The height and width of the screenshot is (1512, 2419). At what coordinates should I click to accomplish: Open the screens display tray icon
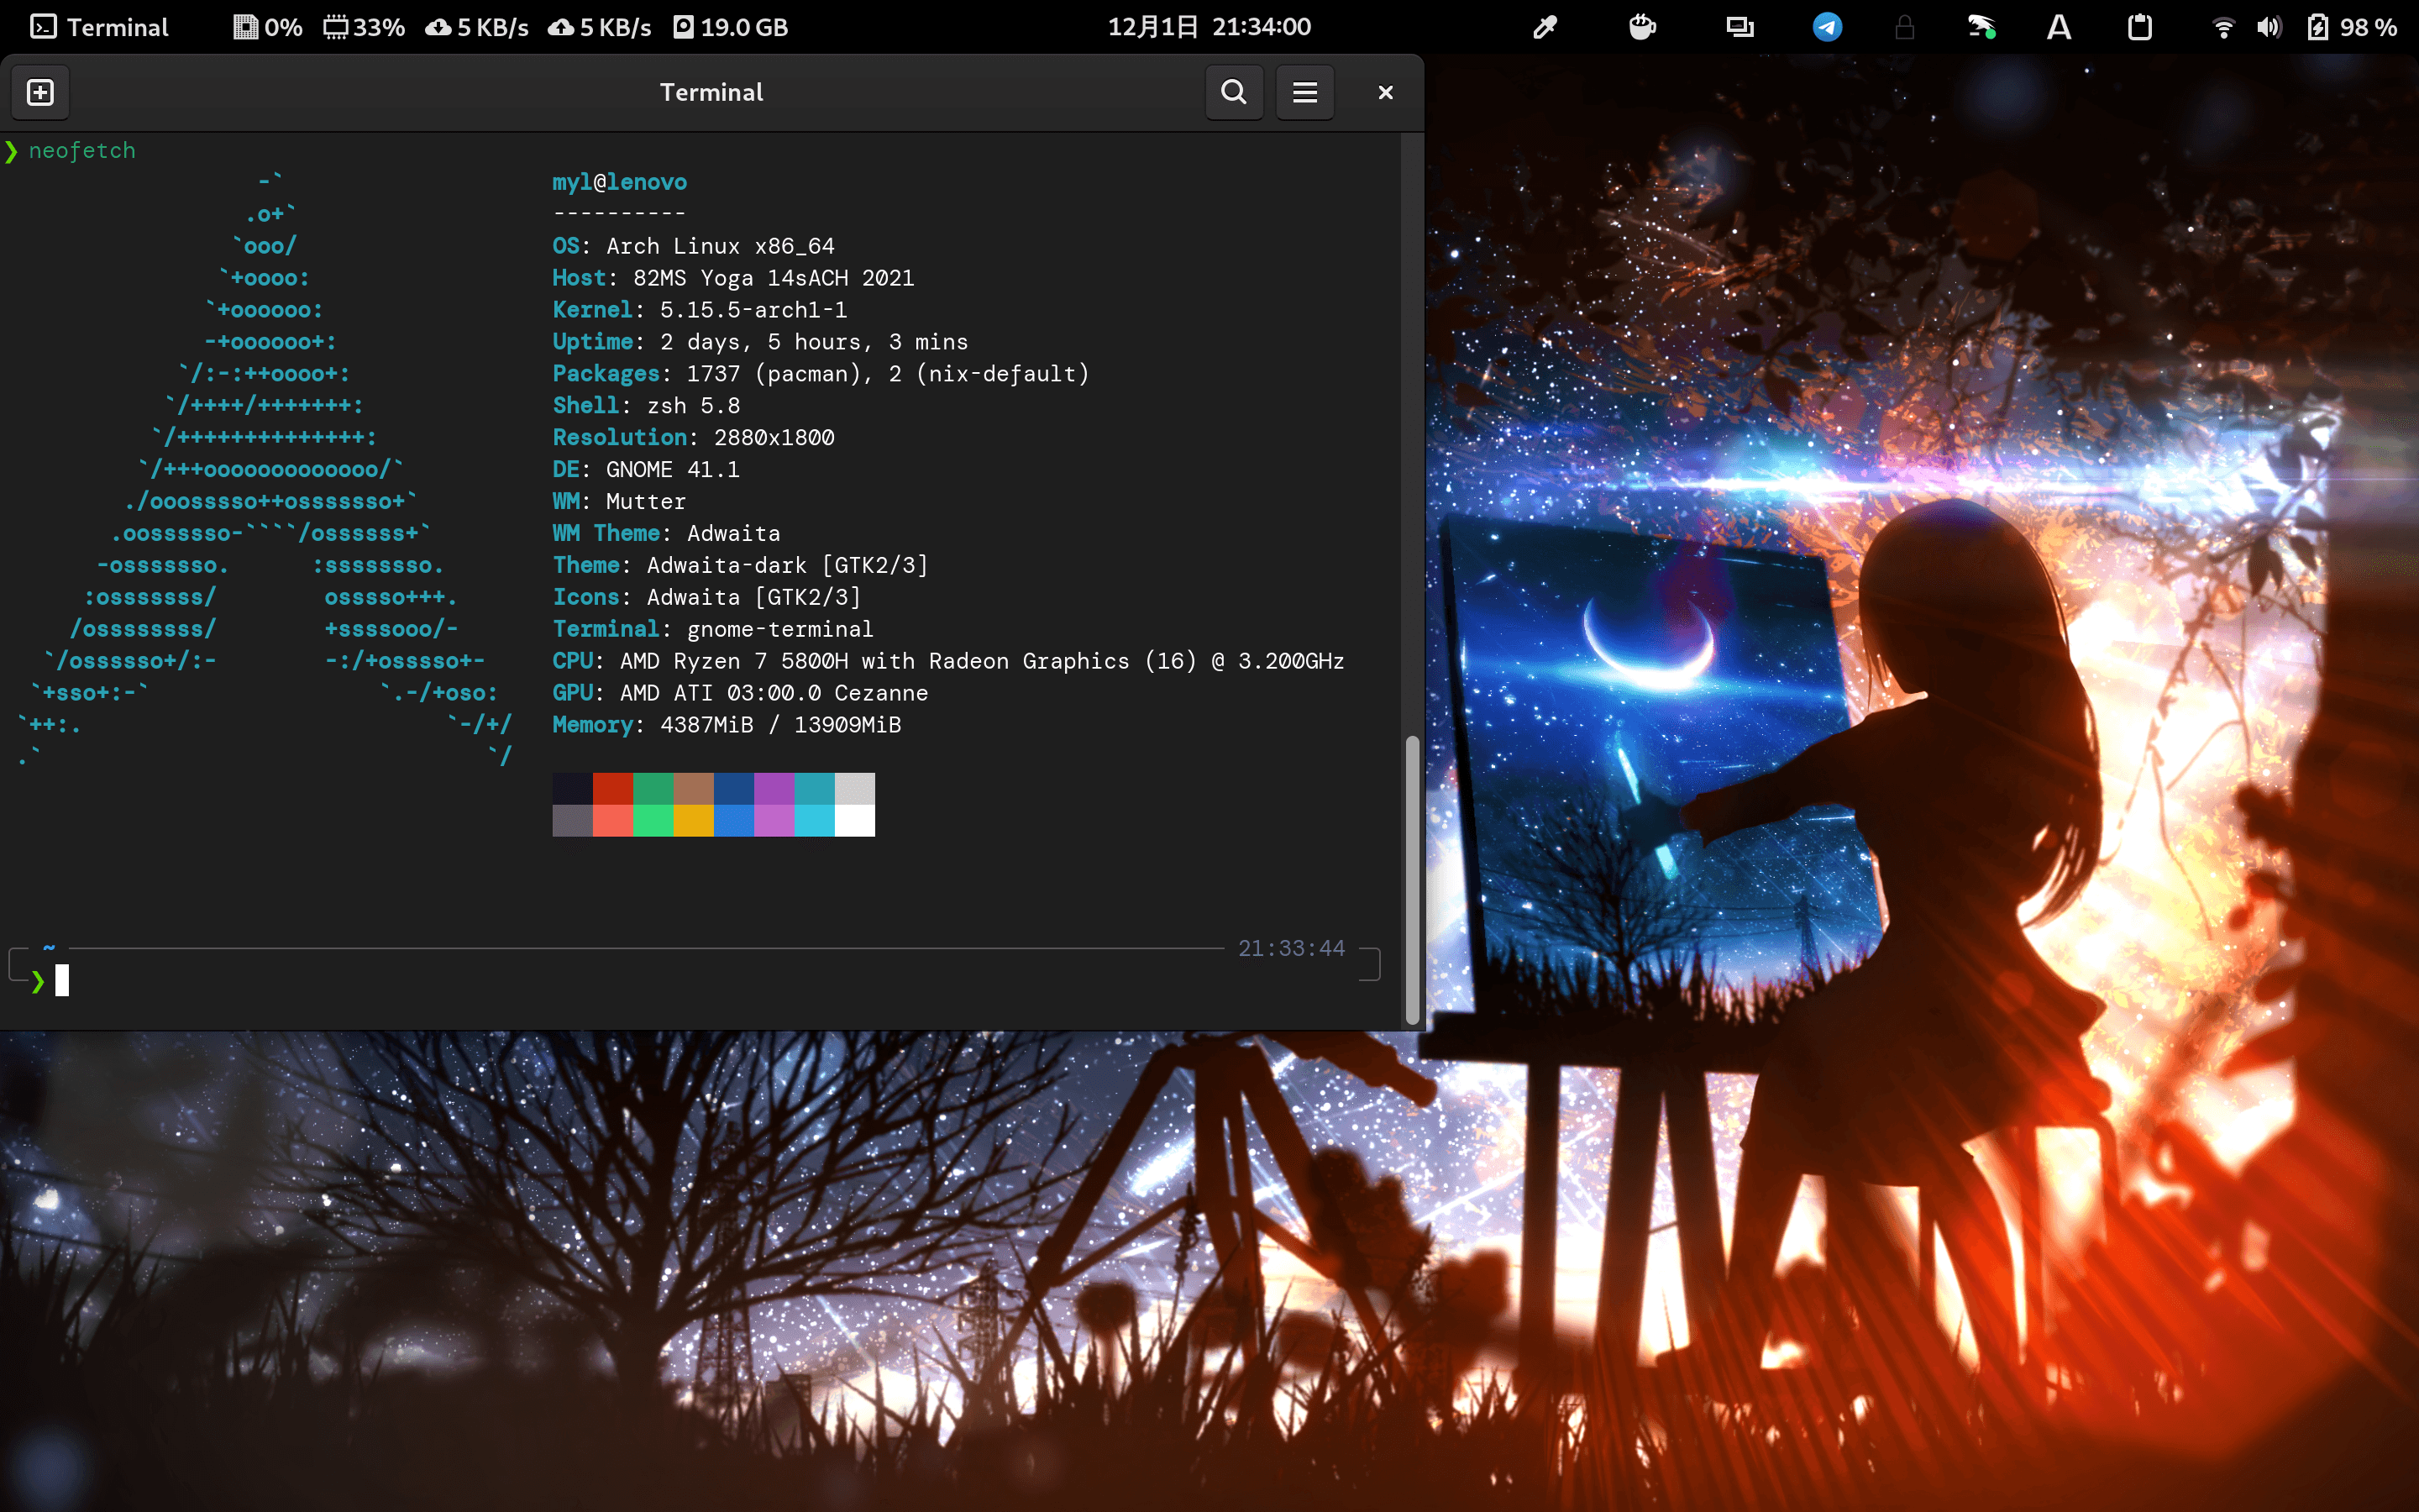tap(1739, 27)
